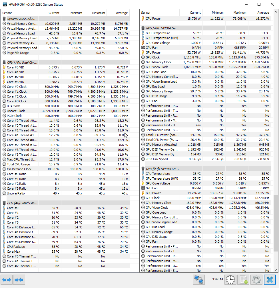Collapse the GPU [#0]: NVIDIA group header
This screenshot has width=279, height=288.
[162, 28]
